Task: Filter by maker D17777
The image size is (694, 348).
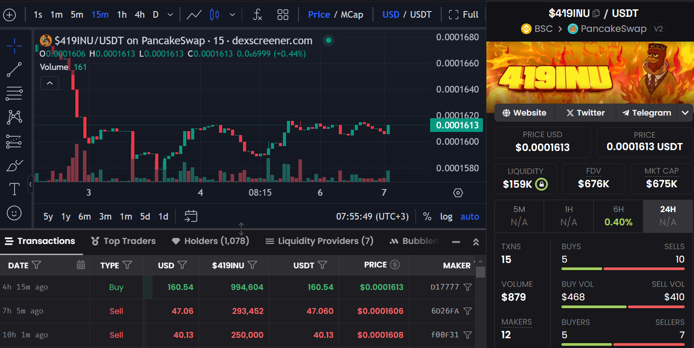Action: tap(467, 287)
